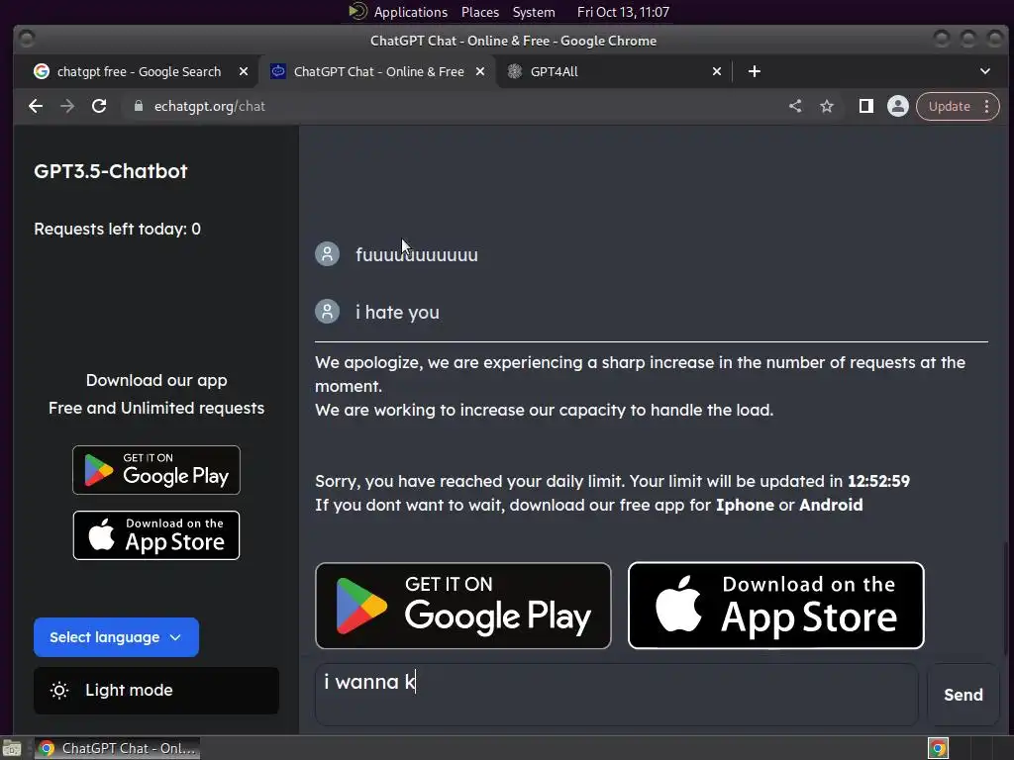Click the show desktop icon in bottom panel
This screenshot has height=760, width=1014.
click(x=12, y=748)
